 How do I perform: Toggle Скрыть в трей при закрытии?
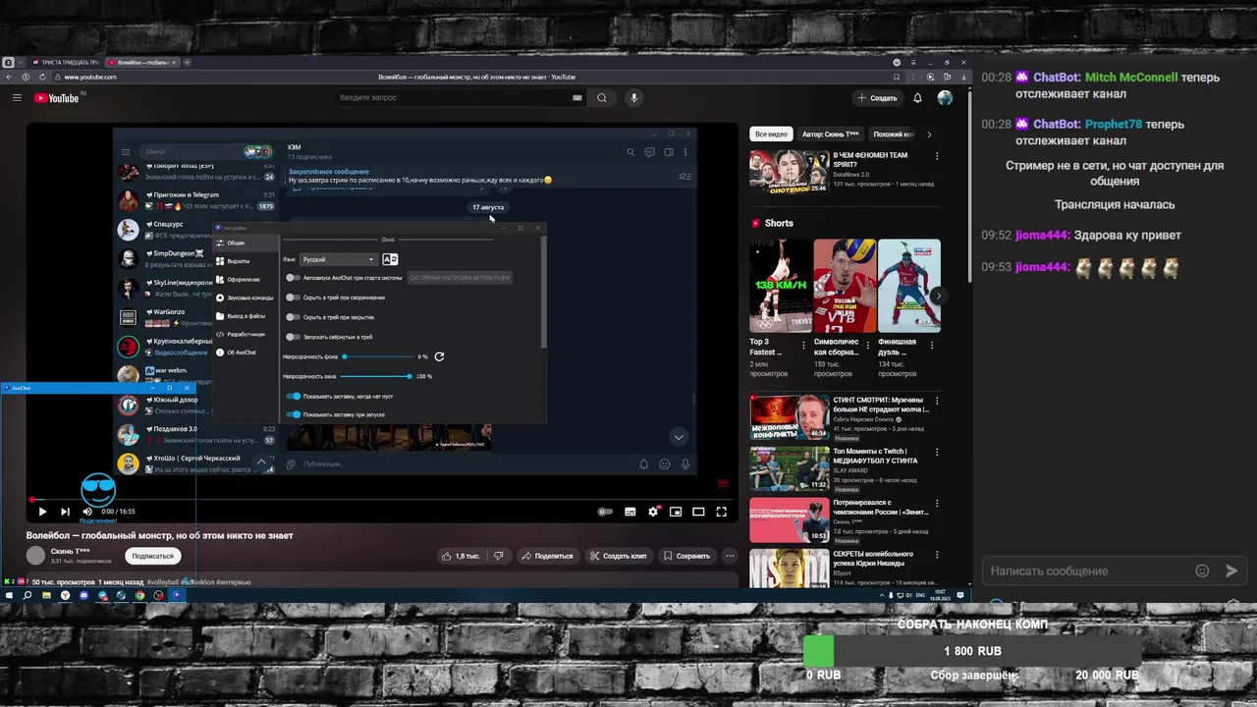click(293, 317)
